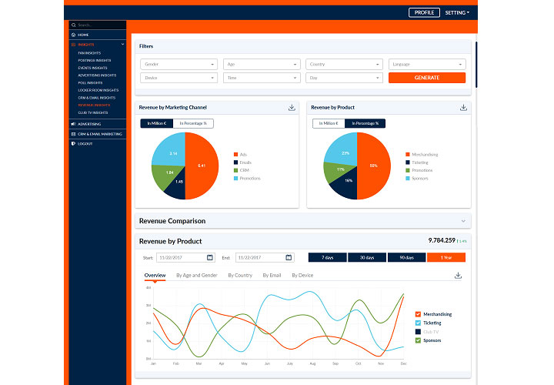Click the Advertising megaphone icon in sidebar
554x385 pixels.
point(73,123)
